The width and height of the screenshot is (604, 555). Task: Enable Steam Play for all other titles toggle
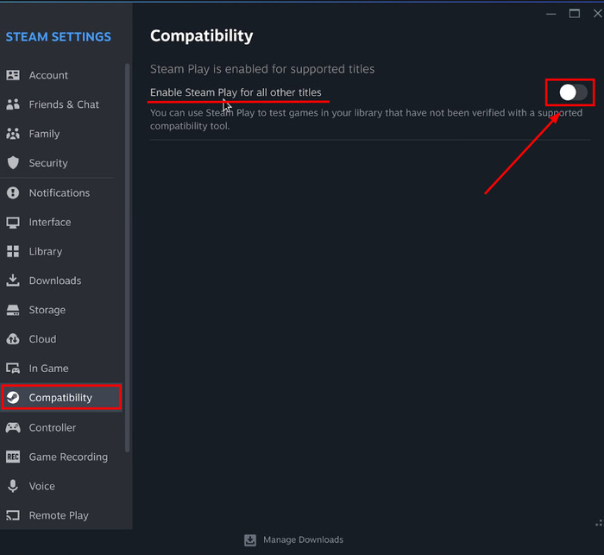[x=573, y=92]
